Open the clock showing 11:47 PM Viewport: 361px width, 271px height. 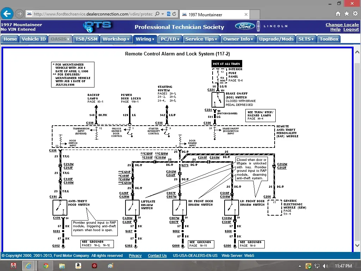coord(343,266)
